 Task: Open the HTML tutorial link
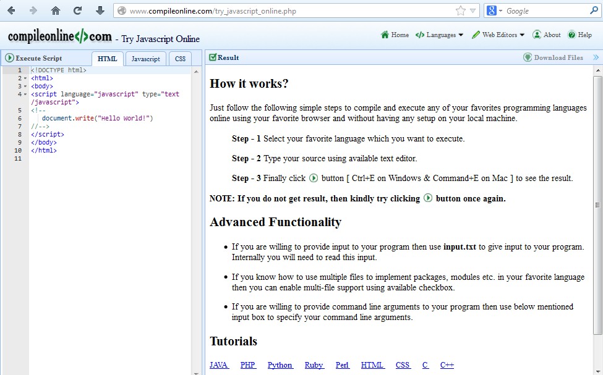click(x=372, y=365)
